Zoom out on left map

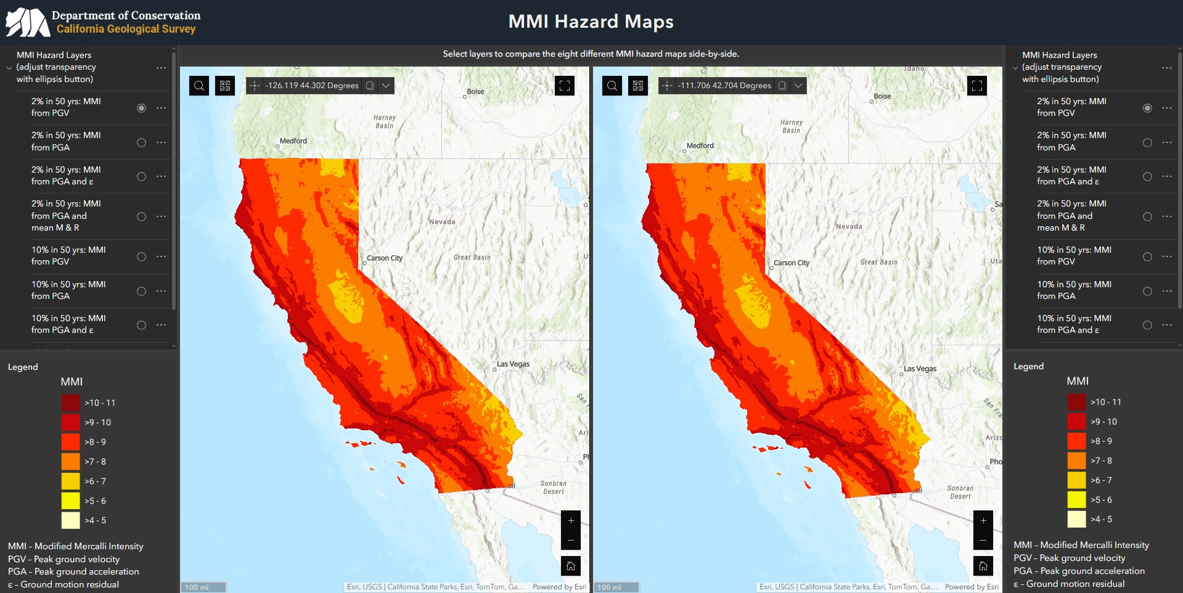[571, 541]
